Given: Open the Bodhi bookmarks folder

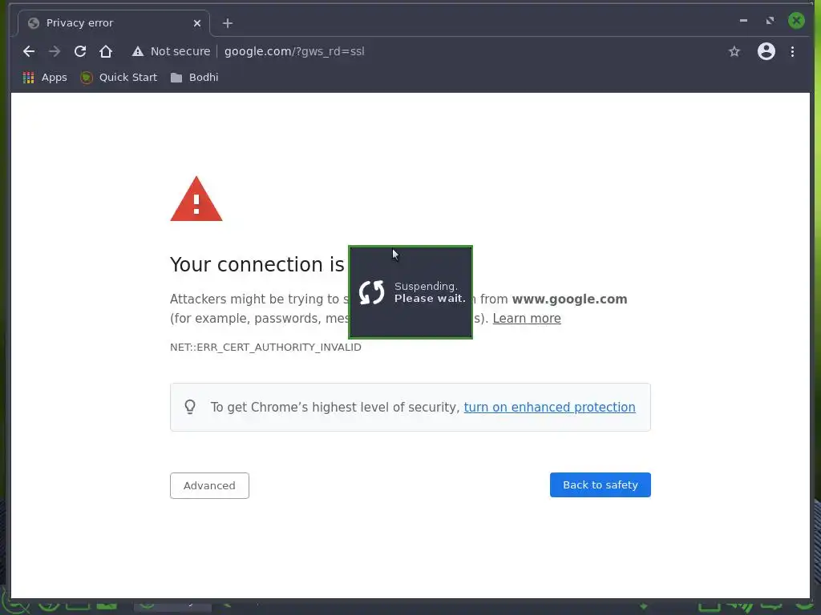Looking at the screenshot, I should [194, 78].
